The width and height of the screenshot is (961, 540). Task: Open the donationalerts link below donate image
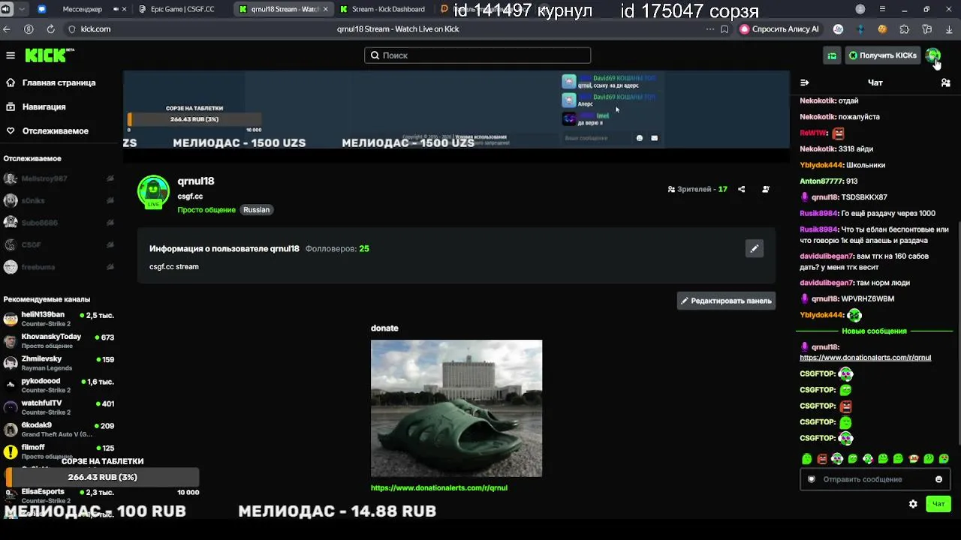[x=439, y=487]
